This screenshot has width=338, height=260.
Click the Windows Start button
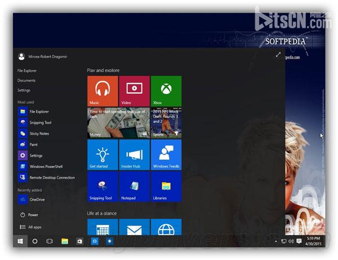coord(20,241)
